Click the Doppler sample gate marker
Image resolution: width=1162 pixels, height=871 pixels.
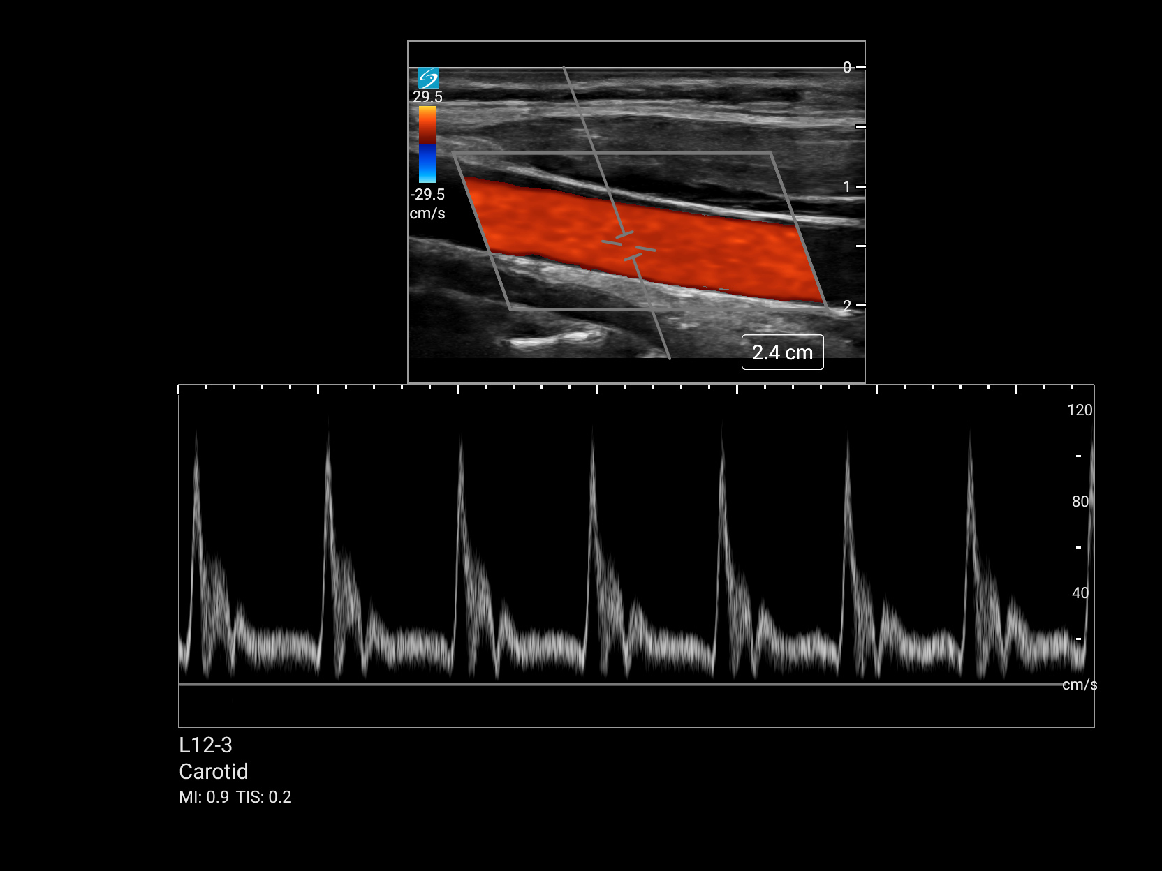point(628,246)
